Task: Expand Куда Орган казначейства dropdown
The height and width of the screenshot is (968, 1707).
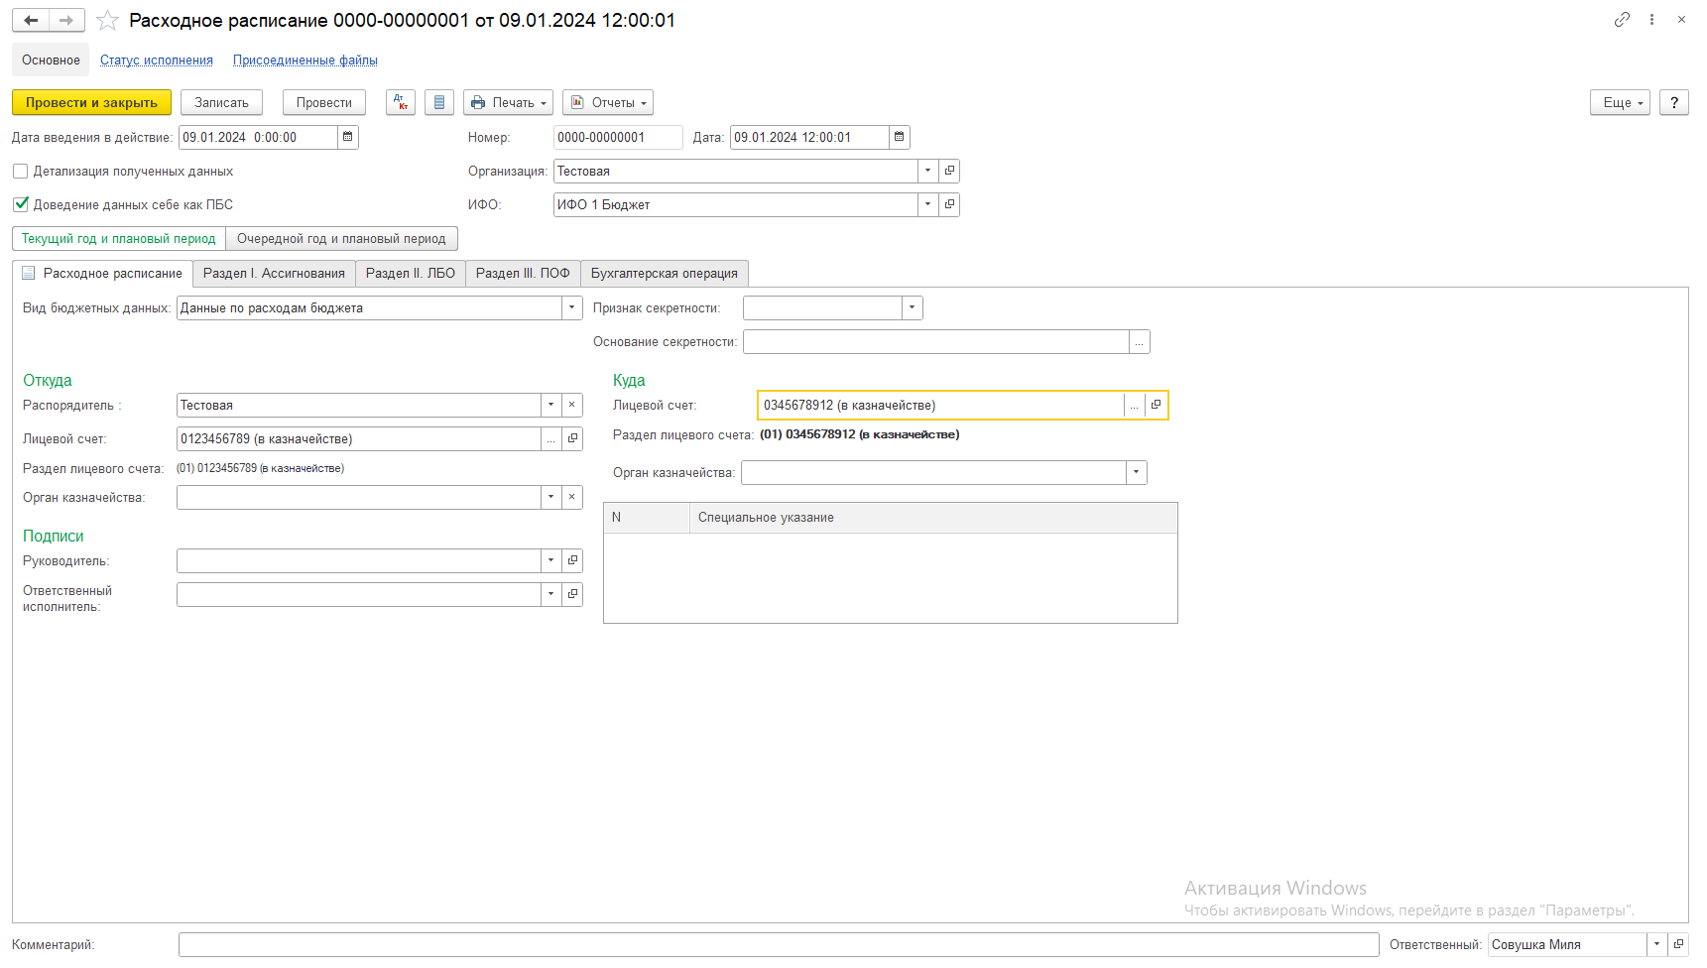Action: click(x=1137, y=472)
